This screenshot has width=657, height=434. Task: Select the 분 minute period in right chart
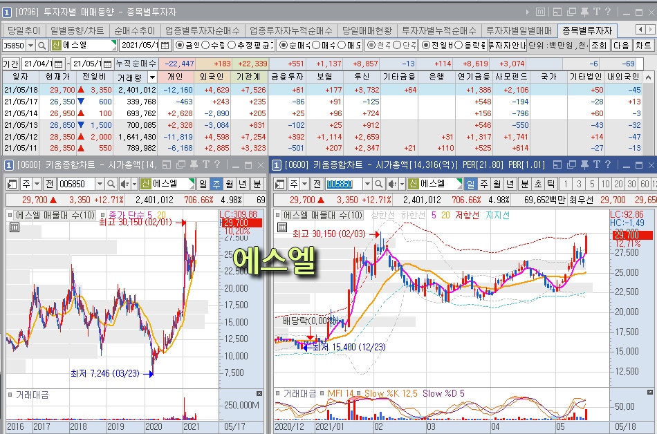pyautogui.click(x=524, y=184)
